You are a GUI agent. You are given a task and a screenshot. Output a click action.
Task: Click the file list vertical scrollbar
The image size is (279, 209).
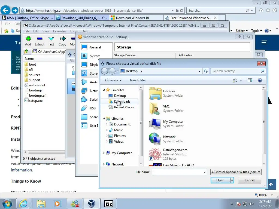[264, 122]
